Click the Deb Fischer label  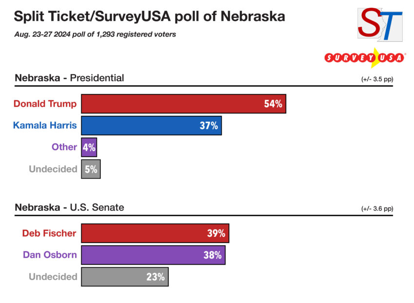pyautogui.click(x=49, y=233)
